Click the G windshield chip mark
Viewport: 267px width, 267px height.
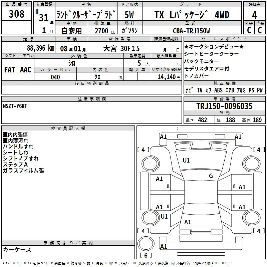211,176
